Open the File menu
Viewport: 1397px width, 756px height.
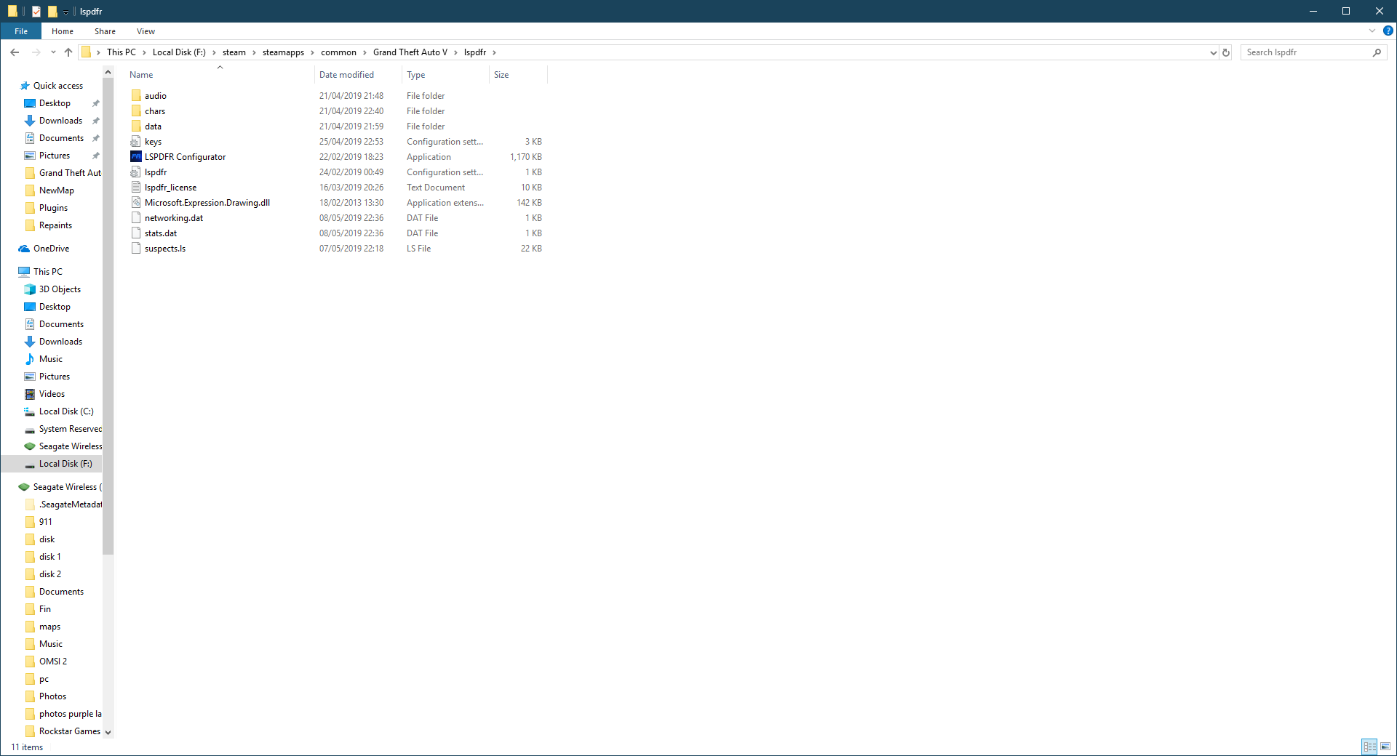point(21,31)
